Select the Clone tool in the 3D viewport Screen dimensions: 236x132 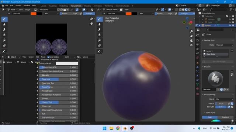99,35
